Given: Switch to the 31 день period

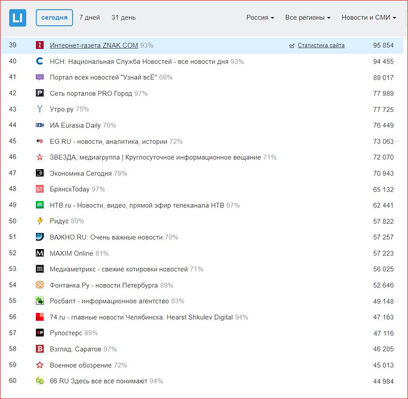Looking at the screenshot, I should tap(123, 18).
